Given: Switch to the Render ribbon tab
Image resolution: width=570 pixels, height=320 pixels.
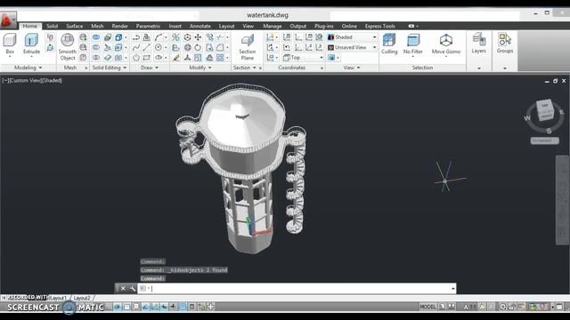Looking at the screenshot, I should (119, 26).
